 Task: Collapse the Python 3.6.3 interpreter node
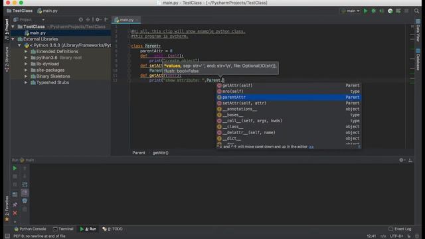point(19,45)
